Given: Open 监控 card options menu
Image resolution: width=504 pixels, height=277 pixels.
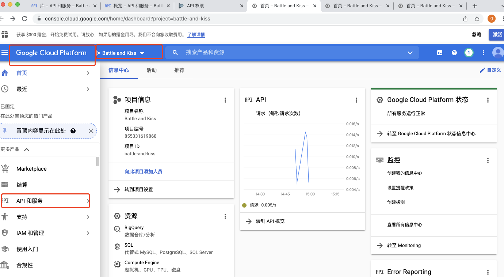Looking at the screenshot, I should click(488, 160).
